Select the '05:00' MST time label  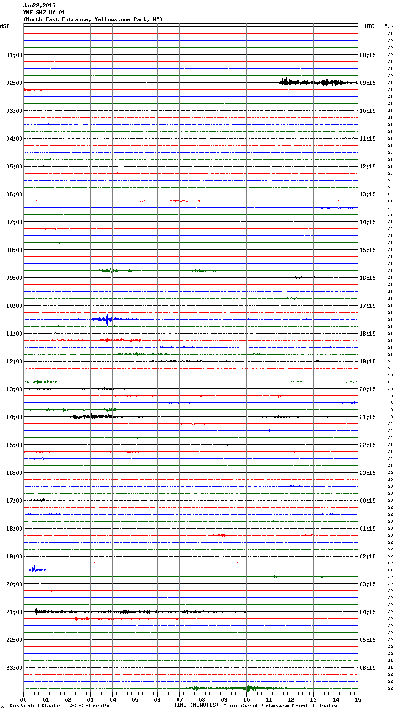[x=14, y=167]
